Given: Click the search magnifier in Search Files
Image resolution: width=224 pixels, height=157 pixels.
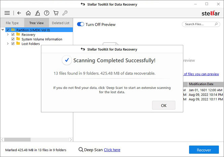Looking at the screenshot, I should click(x=216, y=24).
